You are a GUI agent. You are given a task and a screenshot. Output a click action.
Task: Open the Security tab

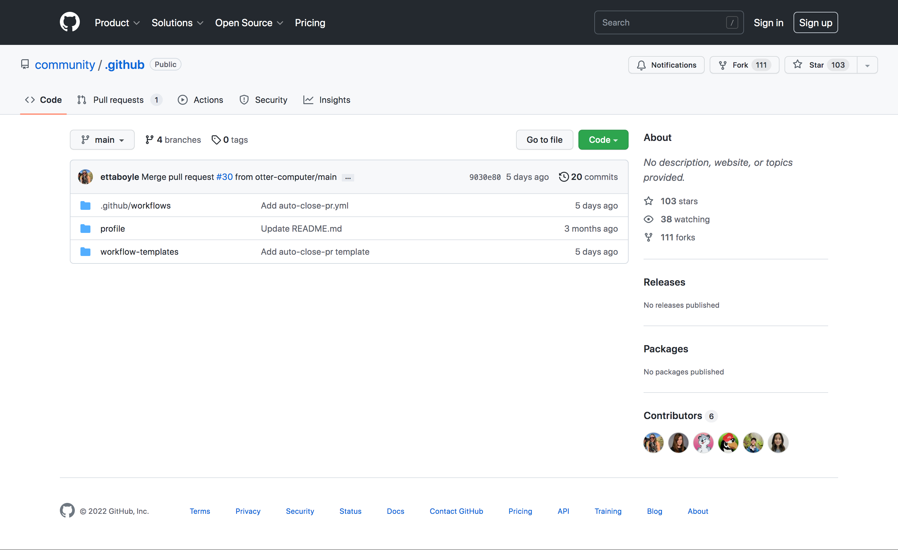[x=263, y=100]
